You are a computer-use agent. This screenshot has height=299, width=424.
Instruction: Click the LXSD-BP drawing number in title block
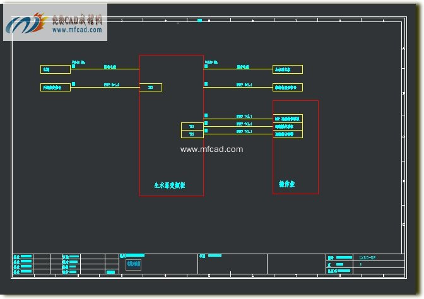[x=367, y=257]
